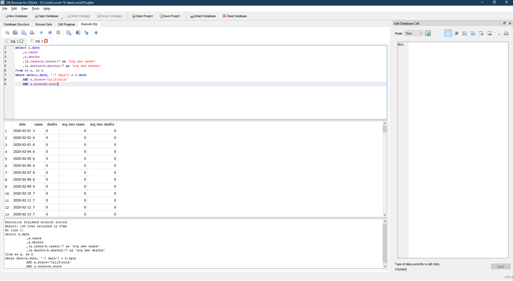Switch to the Browse Data tab

click(44, 24)
